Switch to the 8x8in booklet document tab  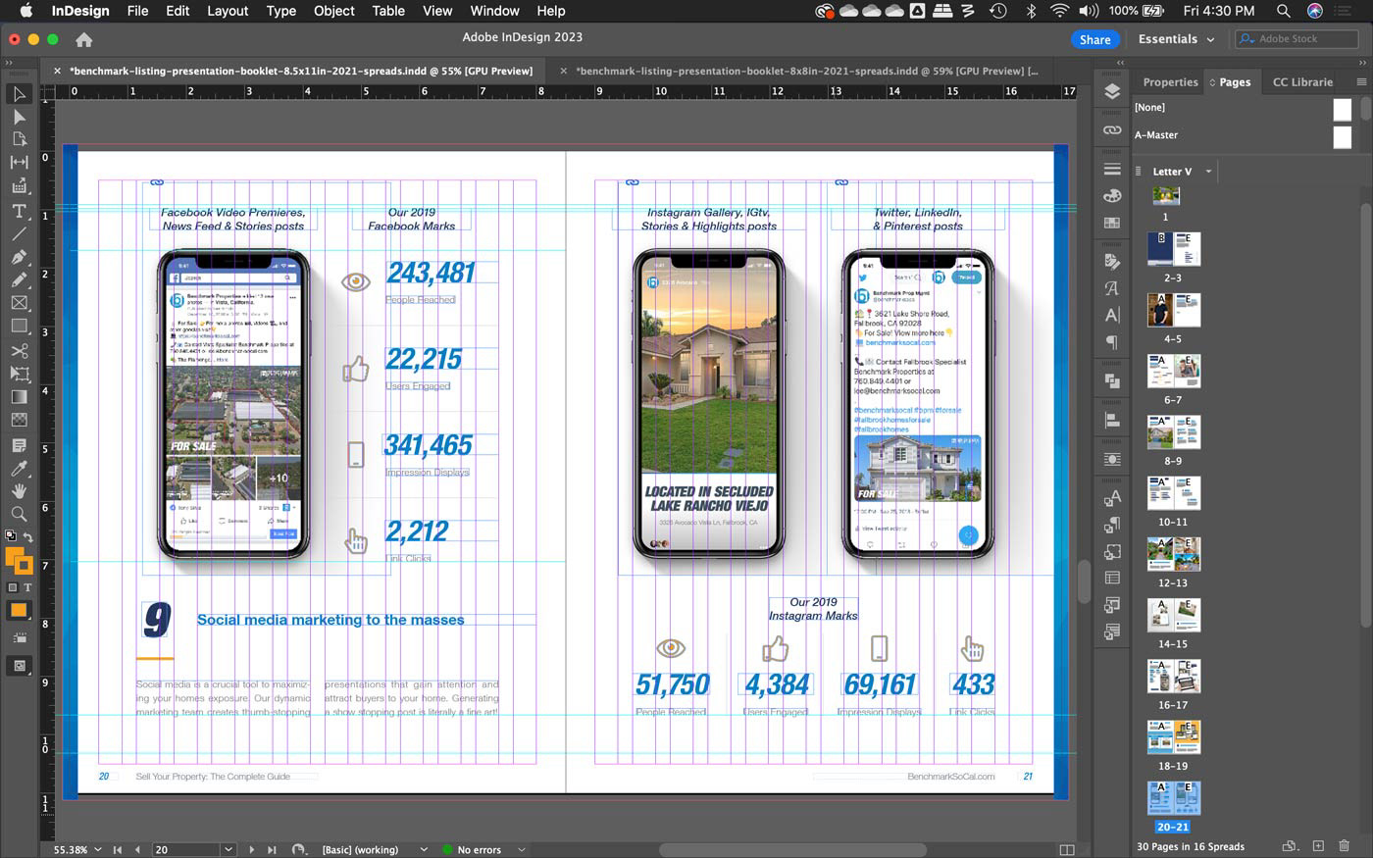[806, 71]
